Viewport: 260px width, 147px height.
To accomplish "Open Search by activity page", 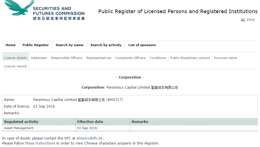I will pyautogui.click(x=106, y=45).
